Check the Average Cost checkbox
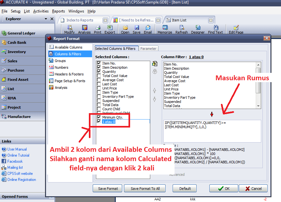This screenshot has width=281, height=202. pos(99,80)
